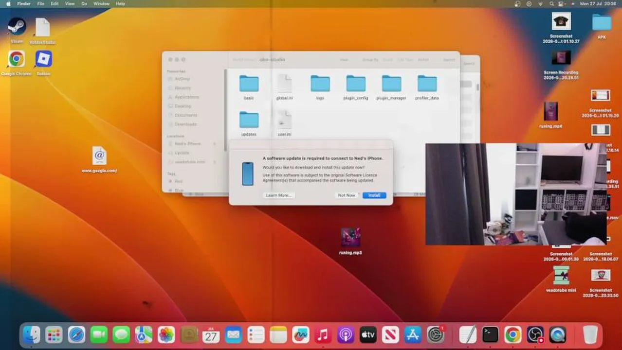
Task: Launch Safari from the Dock
Action: (76, 334)
